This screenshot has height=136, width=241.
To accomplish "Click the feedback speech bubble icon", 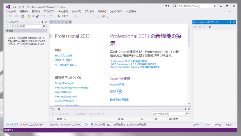I will point(174,6).
